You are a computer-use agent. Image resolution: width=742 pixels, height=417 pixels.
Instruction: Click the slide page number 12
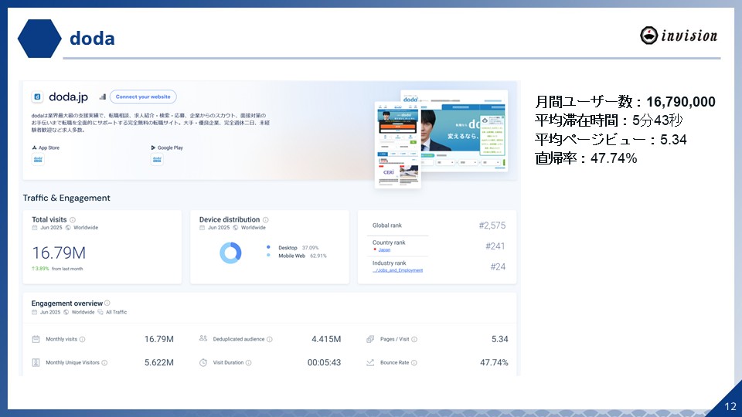pyautogui.click(x=730, y=406)
